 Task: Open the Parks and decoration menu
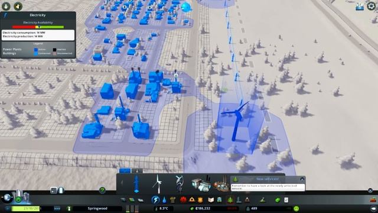tap(230, 200)
